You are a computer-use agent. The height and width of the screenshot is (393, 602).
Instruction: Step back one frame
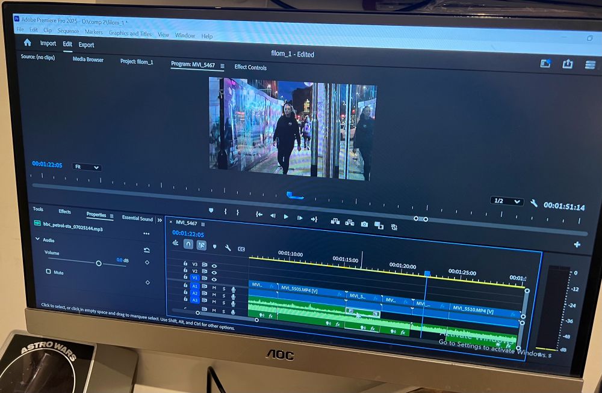[x=273, y=216]
